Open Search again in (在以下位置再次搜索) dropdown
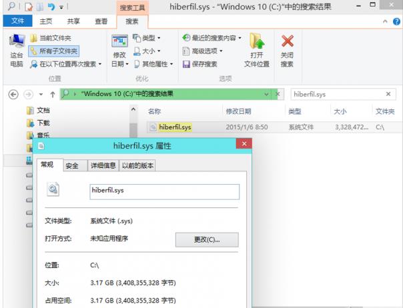Image resolution: width=403 pixels, height=308 pixels. [66, 64]
